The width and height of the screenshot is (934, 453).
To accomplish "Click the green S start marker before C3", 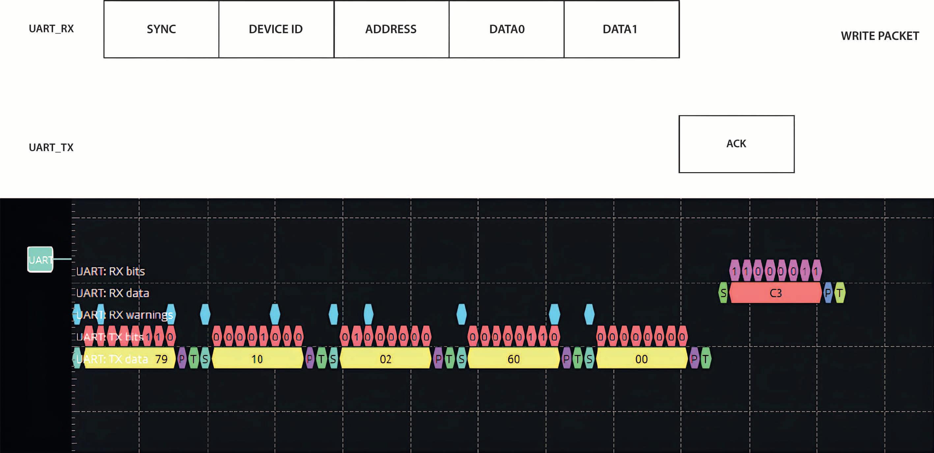I will 723,293.
